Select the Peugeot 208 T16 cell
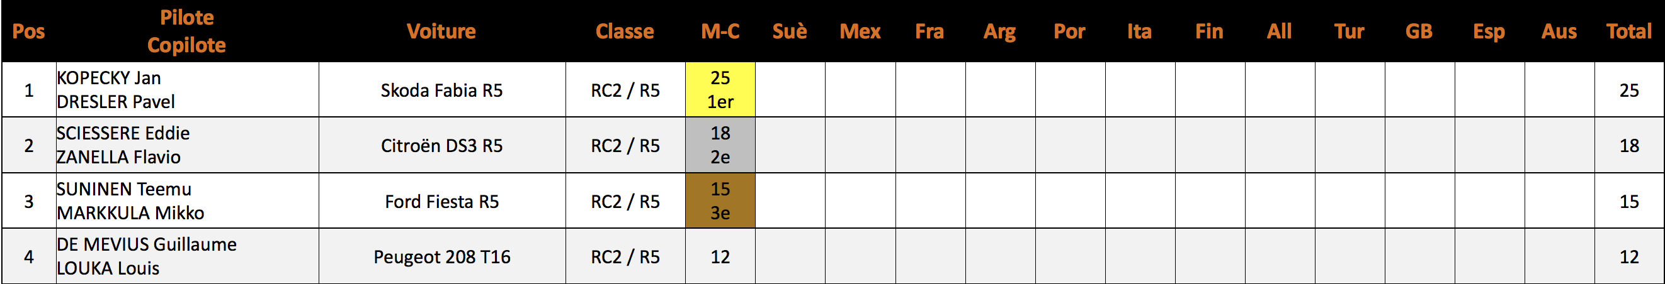1665x284 pixels. click(x=442, y=256)
